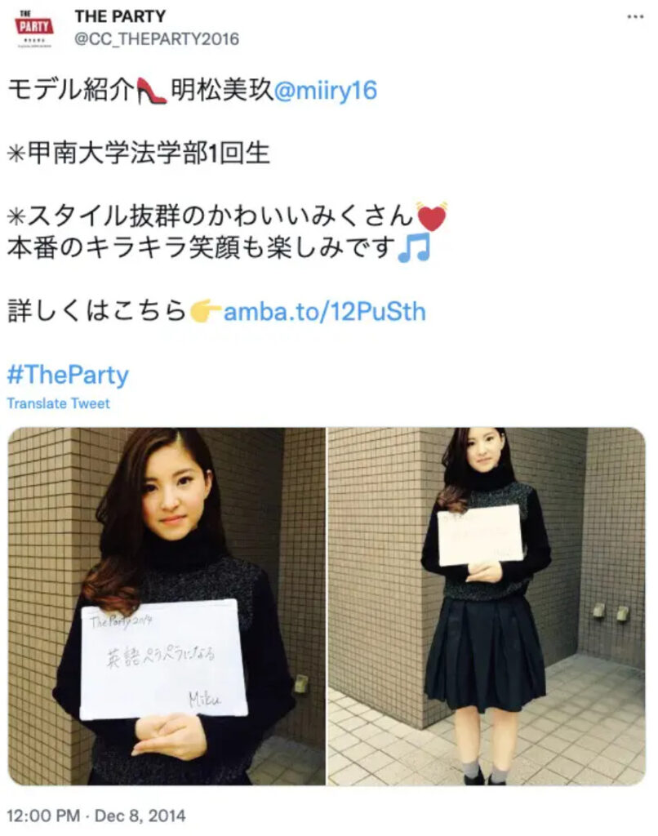Open the #TheParty hashtag

68,375
